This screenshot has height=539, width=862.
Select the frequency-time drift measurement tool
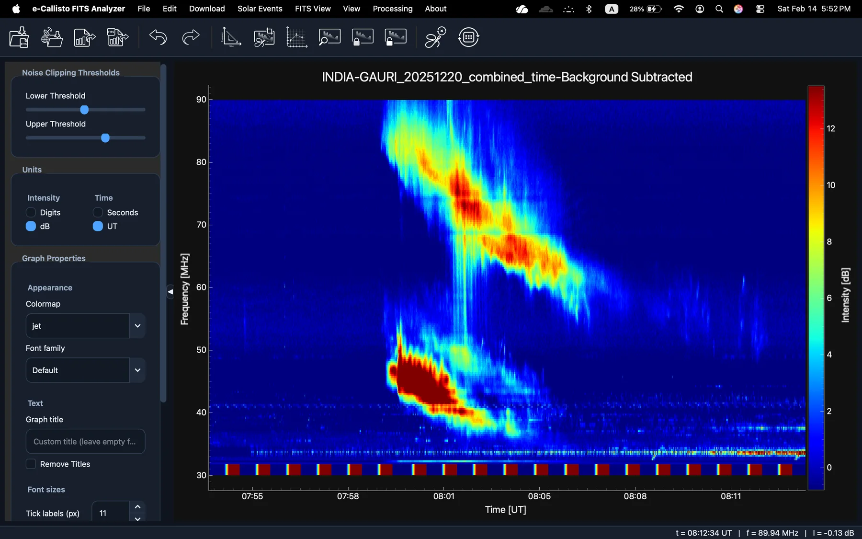[231, 37]
